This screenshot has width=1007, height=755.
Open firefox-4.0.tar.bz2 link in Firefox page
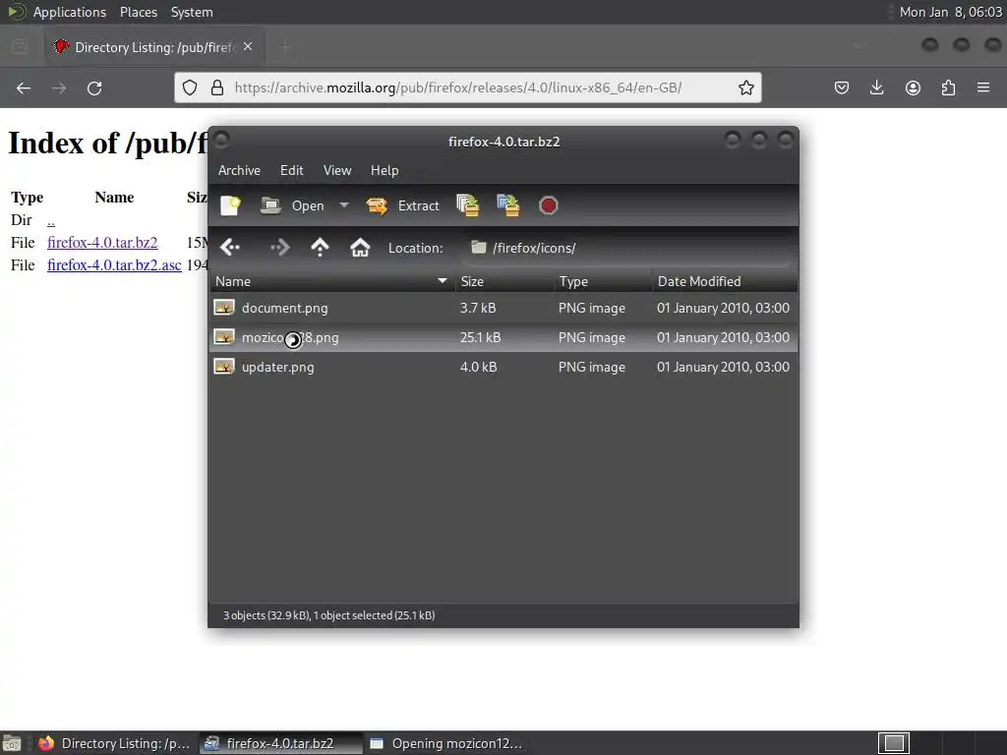(x=102, y=243)
